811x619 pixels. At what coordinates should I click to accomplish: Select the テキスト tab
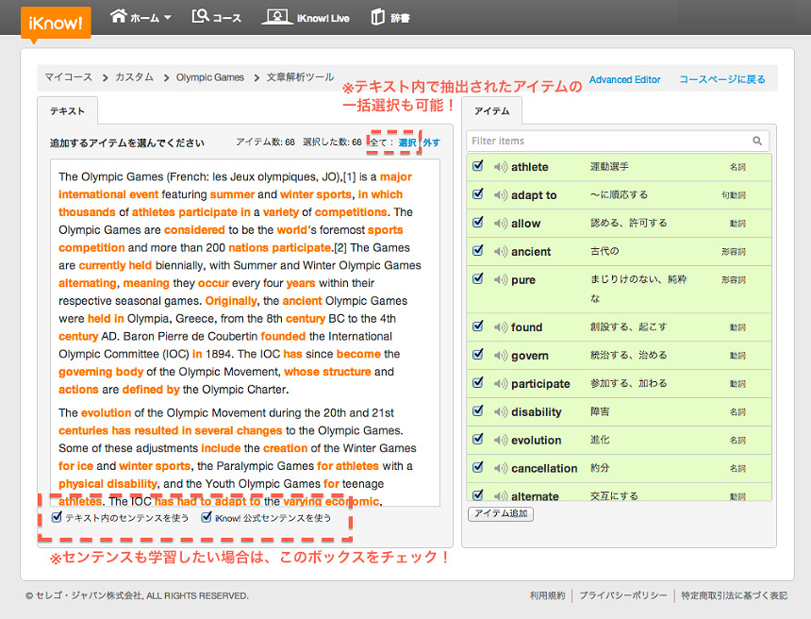(67, 110)
